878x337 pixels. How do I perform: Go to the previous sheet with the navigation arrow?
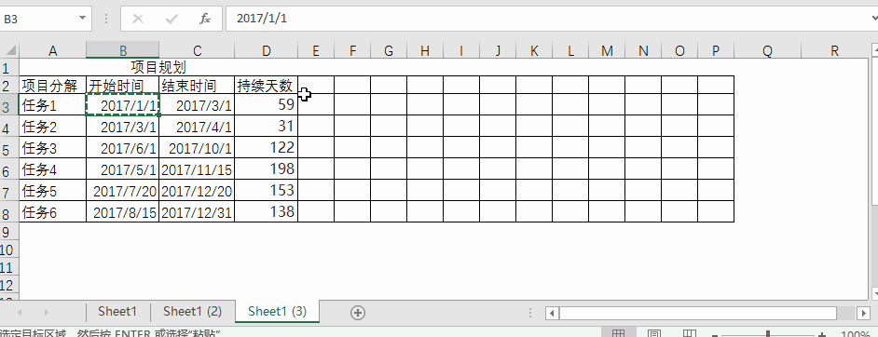point(21,312)
